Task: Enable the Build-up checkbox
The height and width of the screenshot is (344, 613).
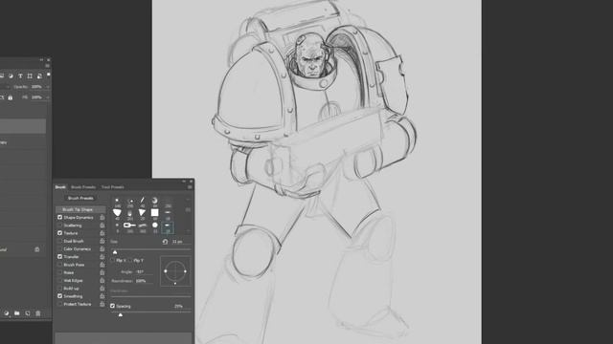Action: [x=59, y=289]
